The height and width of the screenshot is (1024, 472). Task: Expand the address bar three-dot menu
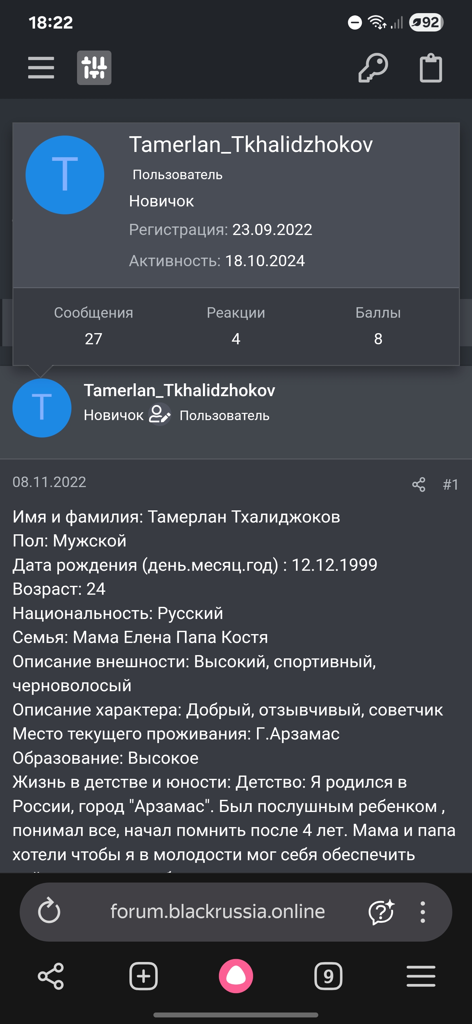pos(423,911)
